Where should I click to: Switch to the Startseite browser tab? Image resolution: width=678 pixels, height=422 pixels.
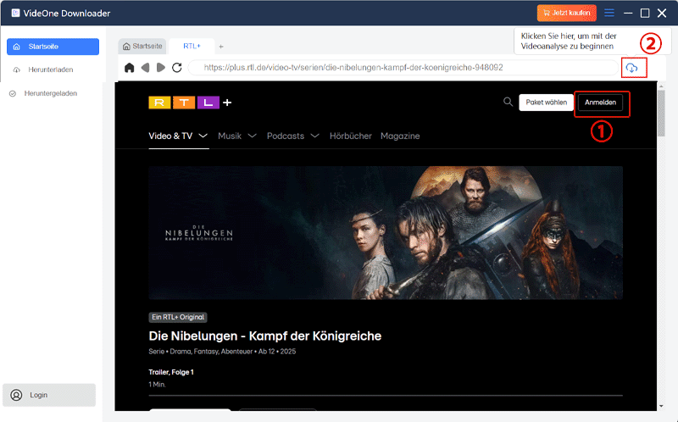(x=142, y=47)
